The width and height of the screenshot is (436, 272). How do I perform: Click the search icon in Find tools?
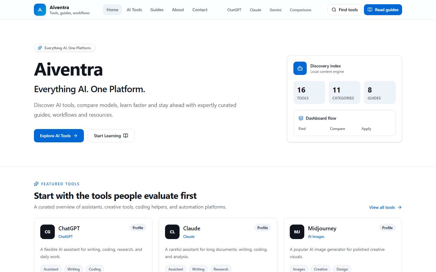334,10
